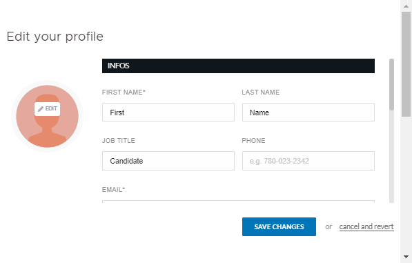Follow the cancel and revert link
Viewport: 412px width, 263px height.
coord(366,226)
